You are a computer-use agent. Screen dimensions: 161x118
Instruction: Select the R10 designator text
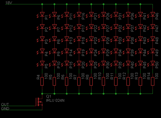tap(100, 76)
